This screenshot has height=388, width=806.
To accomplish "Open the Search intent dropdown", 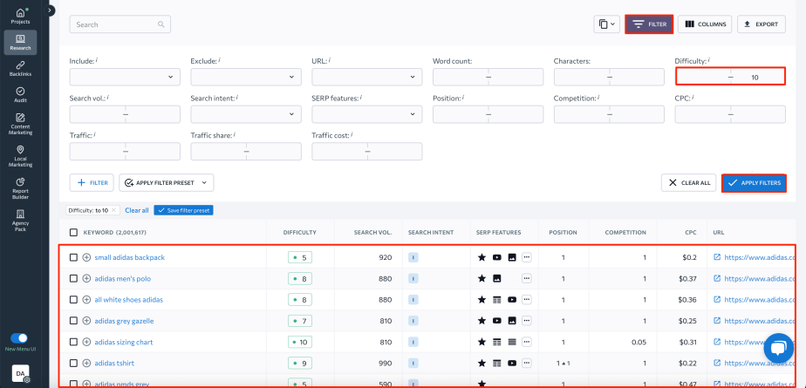I will click(245, 114).
